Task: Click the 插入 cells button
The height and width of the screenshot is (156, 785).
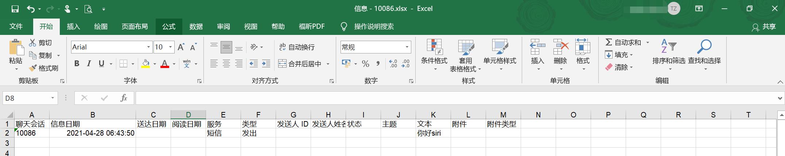Action: point(537,55)
